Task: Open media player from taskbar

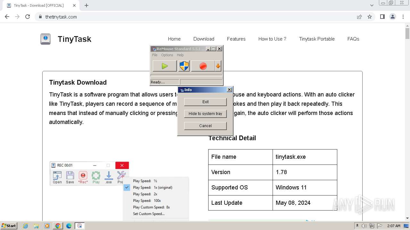Action: 47,226
